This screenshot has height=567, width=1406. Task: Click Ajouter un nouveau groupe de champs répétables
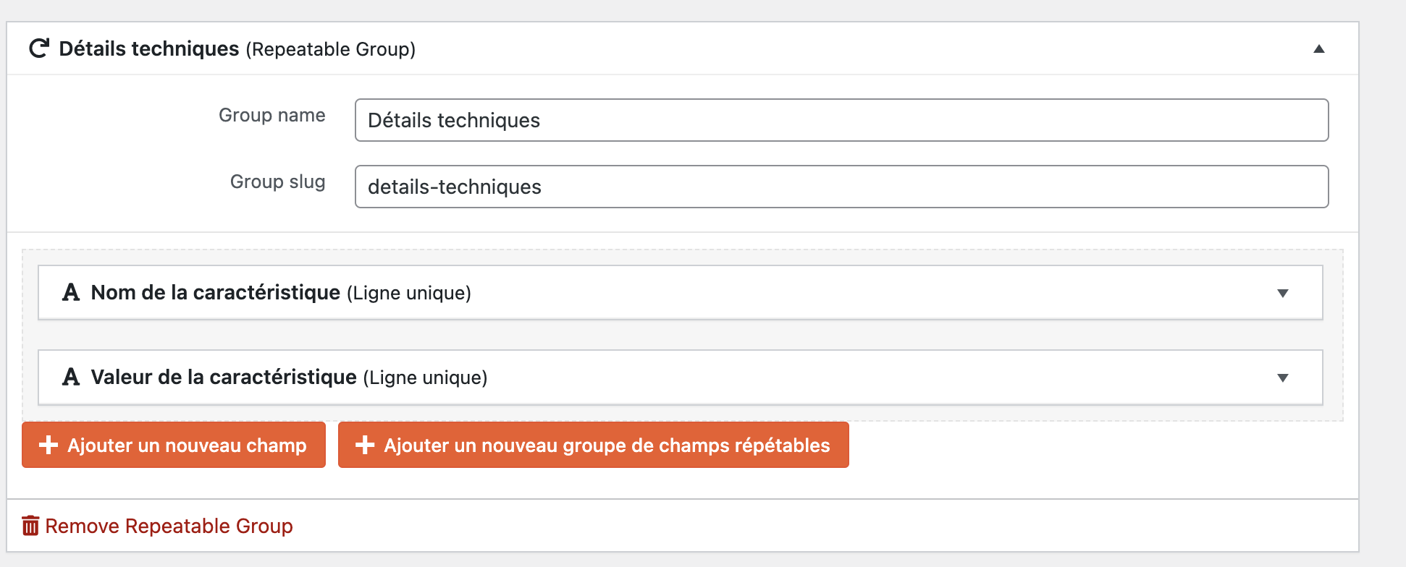tap(594, 445)
